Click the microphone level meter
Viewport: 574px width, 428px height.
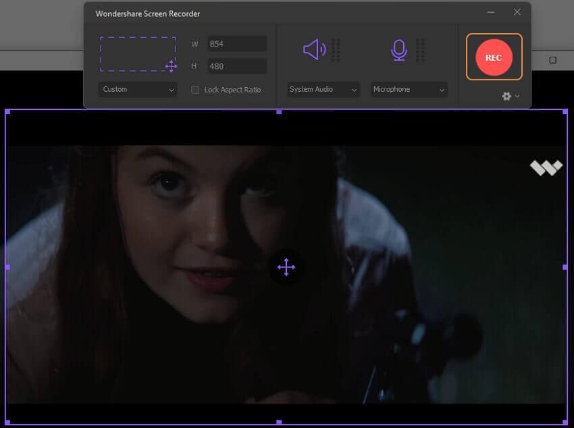(420, 50)
